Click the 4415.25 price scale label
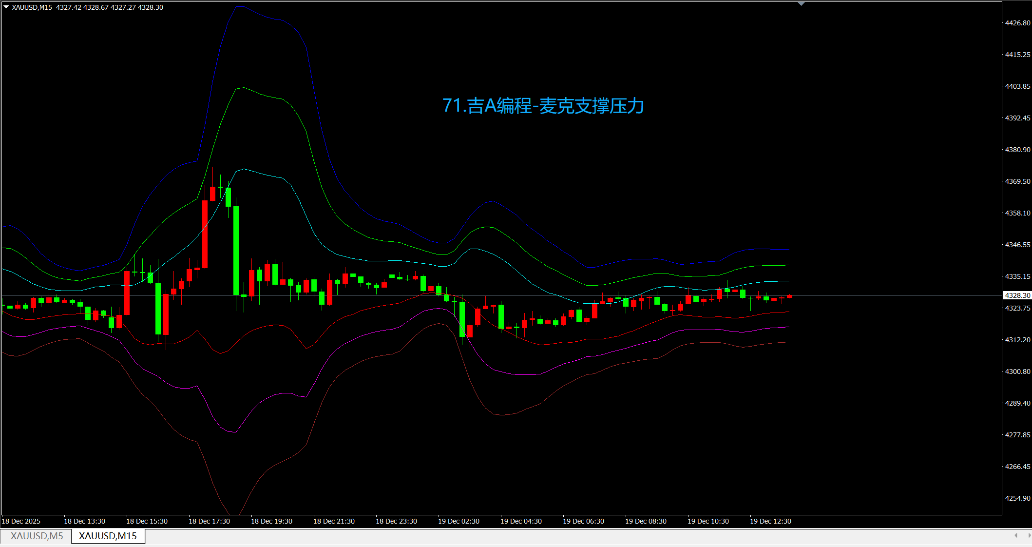 click(x=1017, y=55)
